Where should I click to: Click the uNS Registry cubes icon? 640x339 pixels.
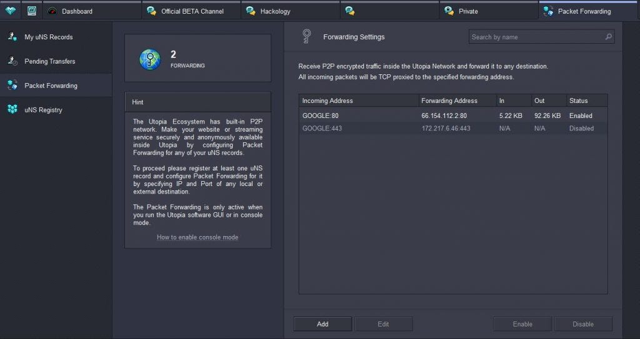(x=12, y=109)
